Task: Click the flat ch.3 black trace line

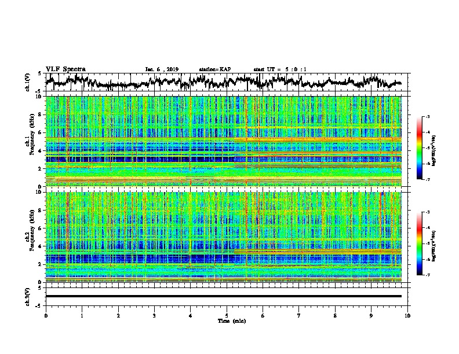Action: 224,296
